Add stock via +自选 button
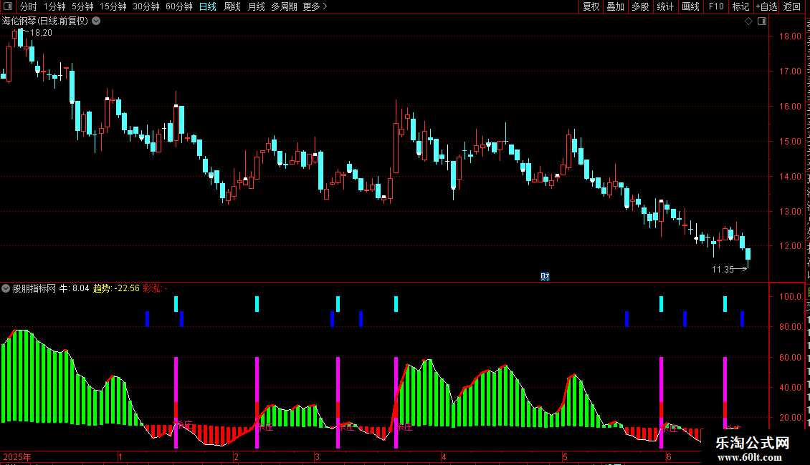 (x=766, y=6)
